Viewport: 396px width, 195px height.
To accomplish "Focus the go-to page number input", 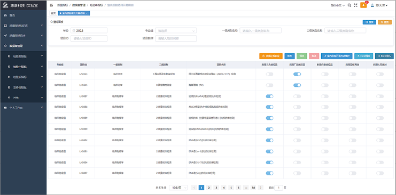I will tap(278, 188).
